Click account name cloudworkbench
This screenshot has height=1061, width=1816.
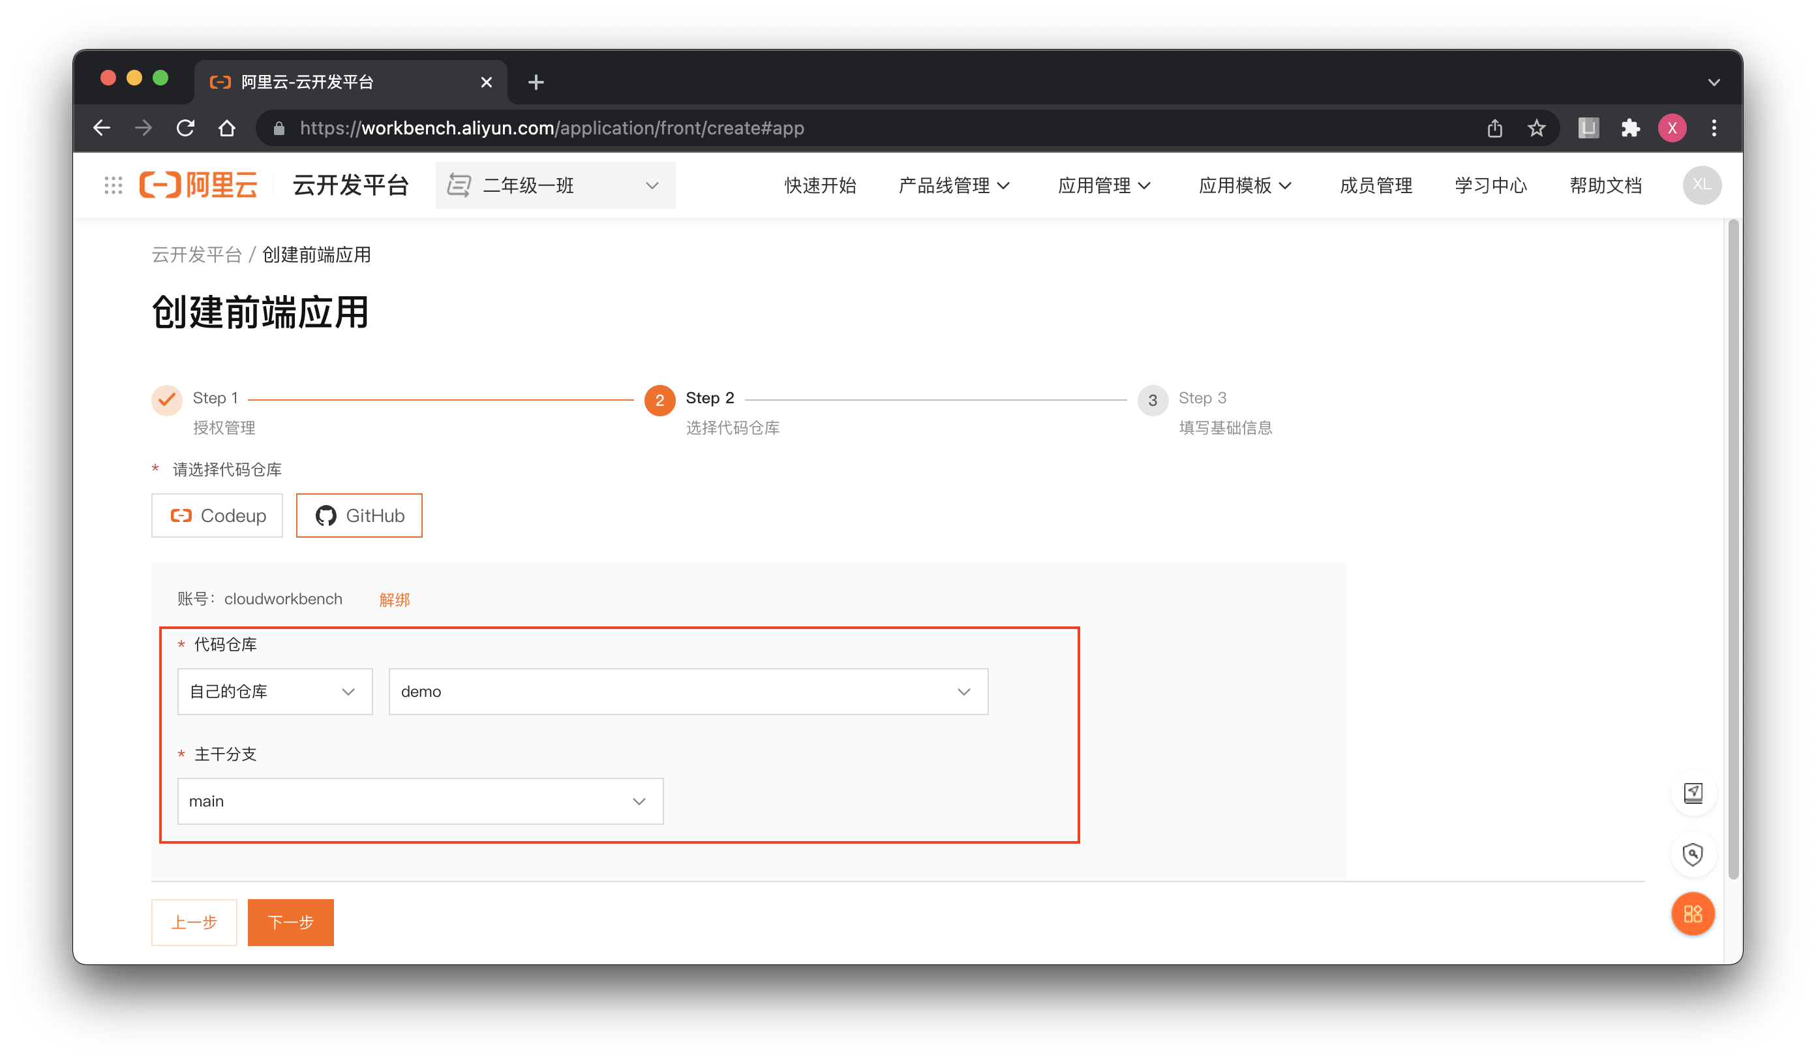[x=283, y=599]
